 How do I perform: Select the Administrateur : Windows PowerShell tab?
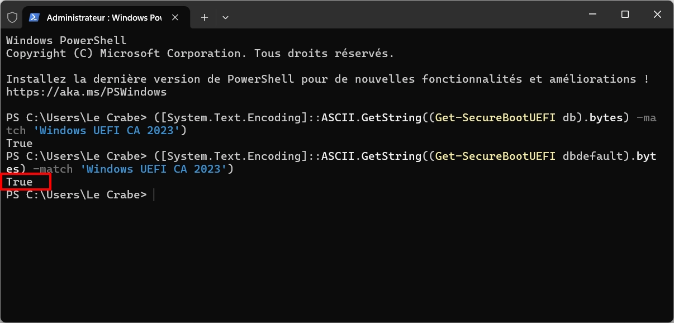pyautogui.click(x=103, y=17)
